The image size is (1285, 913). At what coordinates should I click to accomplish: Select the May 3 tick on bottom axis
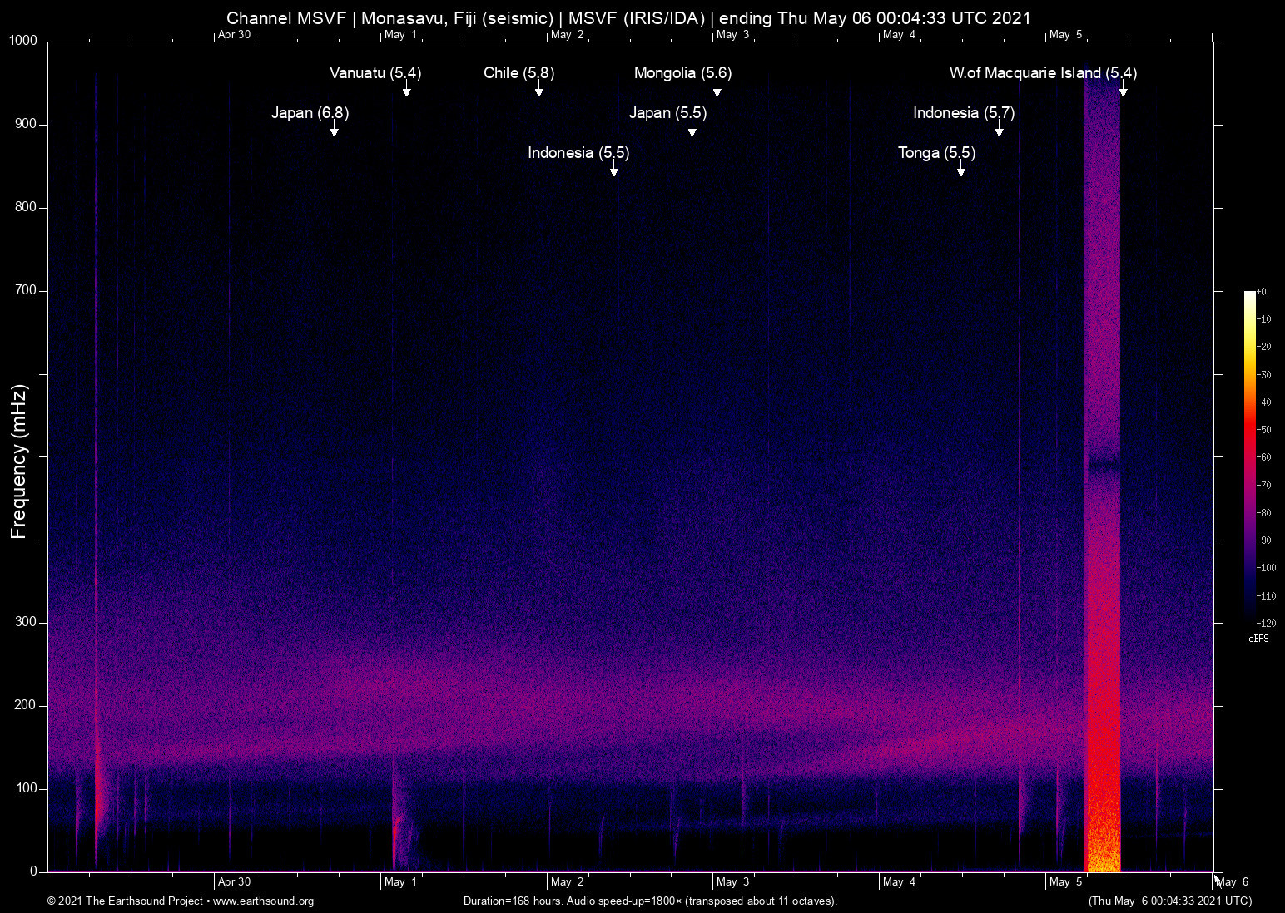732,882
